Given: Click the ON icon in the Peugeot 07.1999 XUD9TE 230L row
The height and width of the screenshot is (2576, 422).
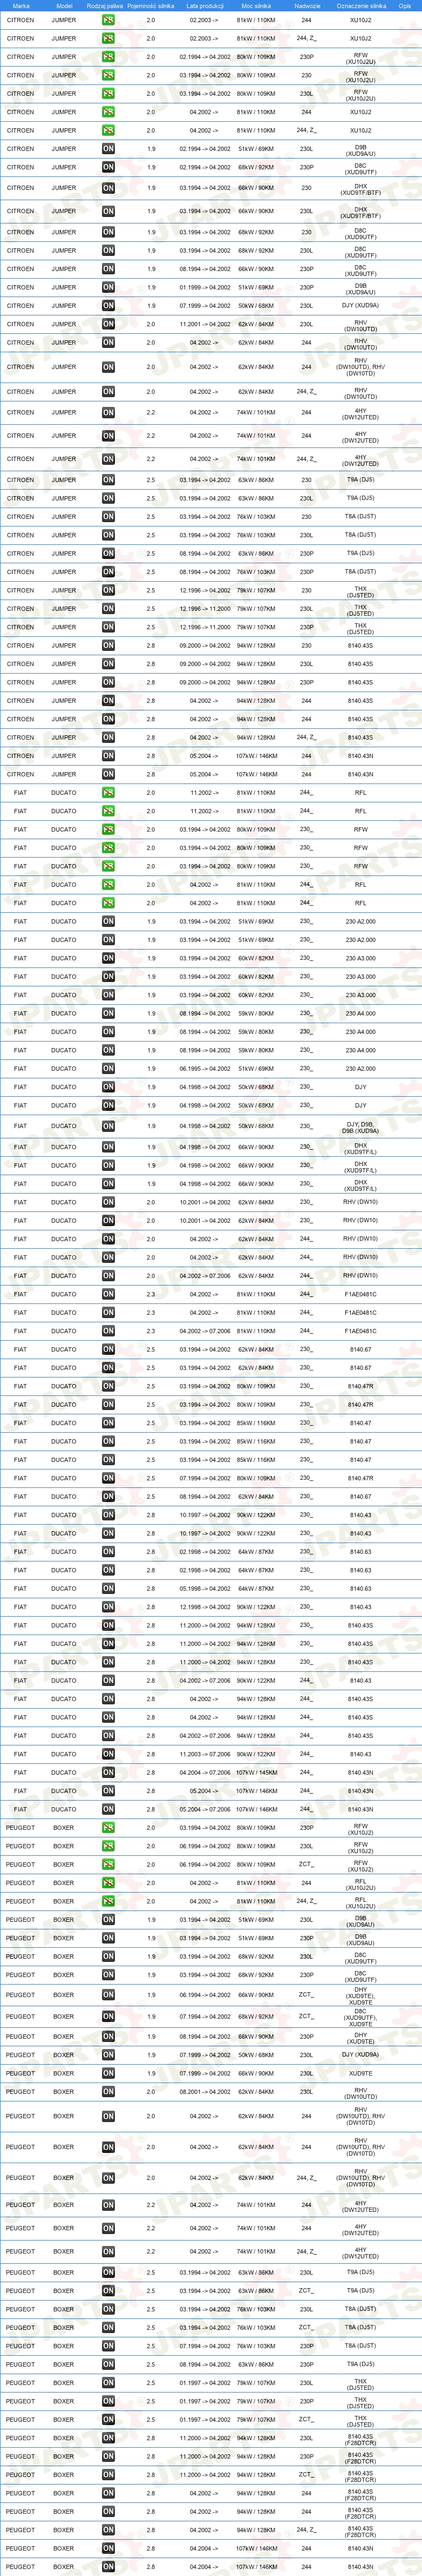Looking at the screenshot, I should tap(108, 2073).
